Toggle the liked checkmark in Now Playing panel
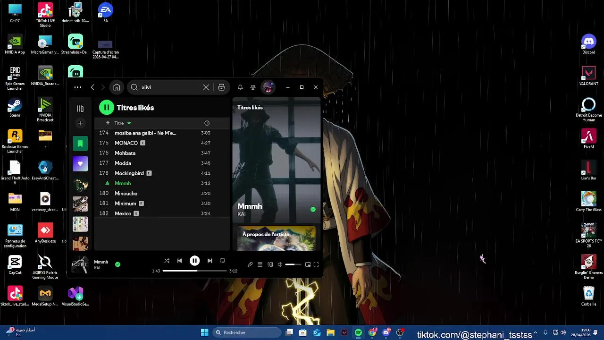The image size is (604, 340). (x=313, y=209)
